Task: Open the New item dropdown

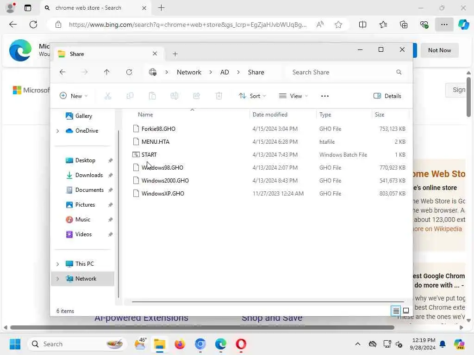Action: click(74, 96)
